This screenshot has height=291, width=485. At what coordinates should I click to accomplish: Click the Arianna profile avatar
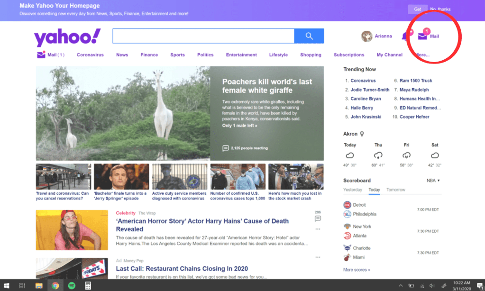[366, 36]
